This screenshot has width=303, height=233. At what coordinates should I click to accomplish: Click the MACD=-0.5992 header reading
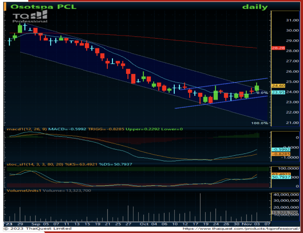click(67, 129)
